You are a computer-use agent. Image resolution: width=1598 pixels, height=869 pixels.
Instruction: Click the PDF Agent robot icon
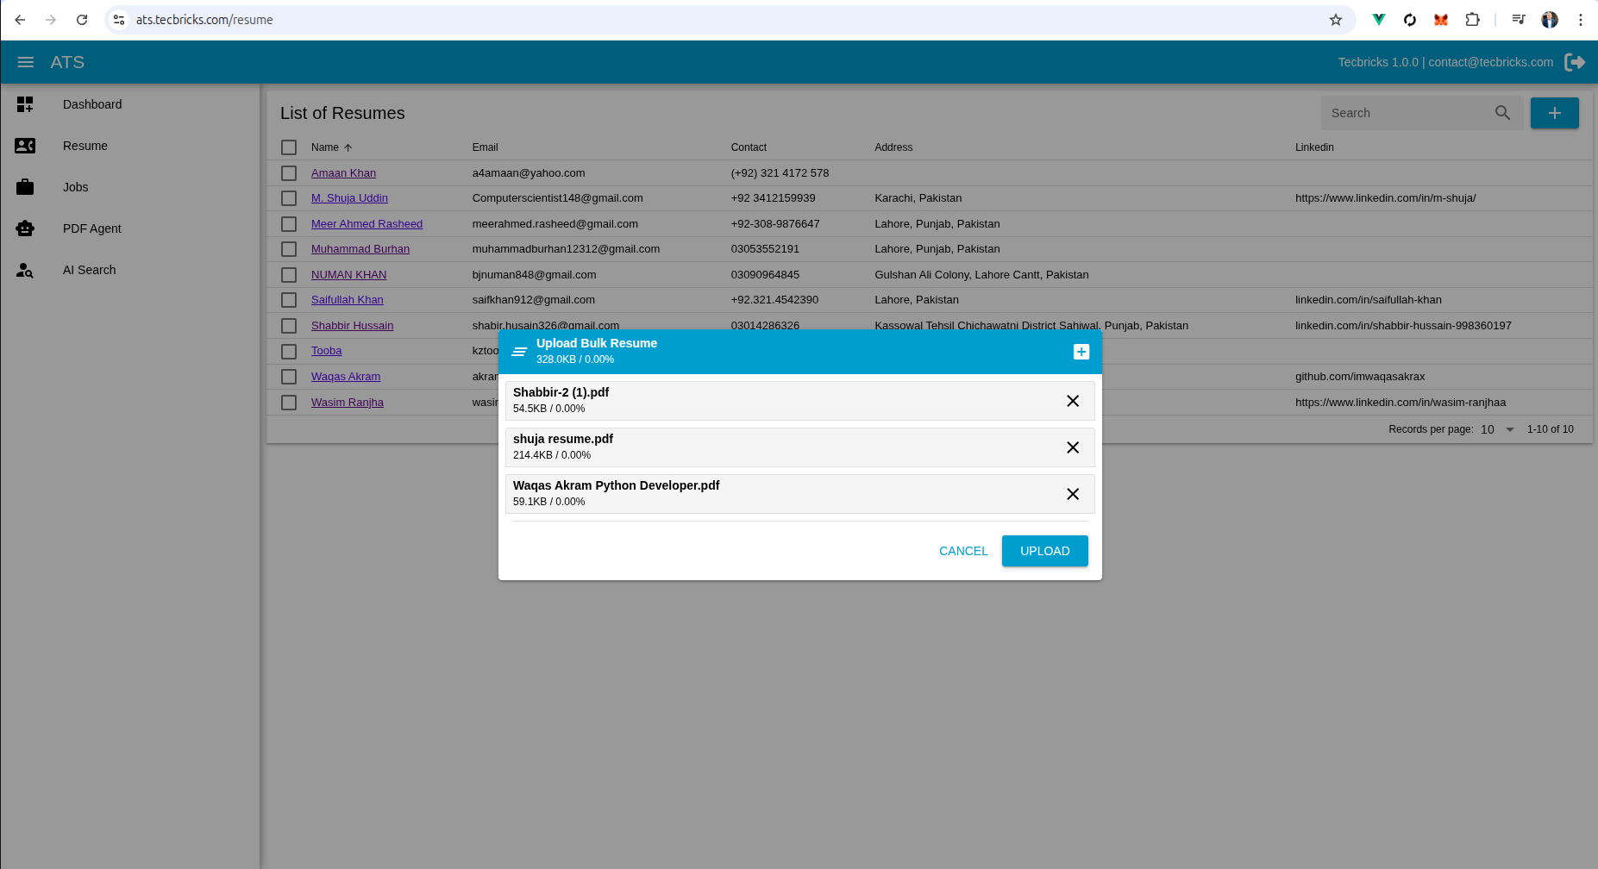tap(25, 228)
